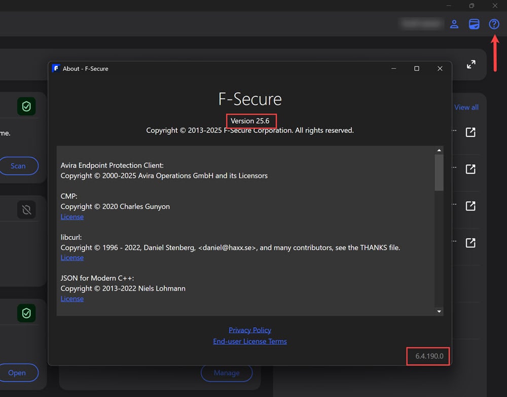Click the F-Secure Corporation copyright line
The image size is (507, 397).
click(x=250, y=130)
